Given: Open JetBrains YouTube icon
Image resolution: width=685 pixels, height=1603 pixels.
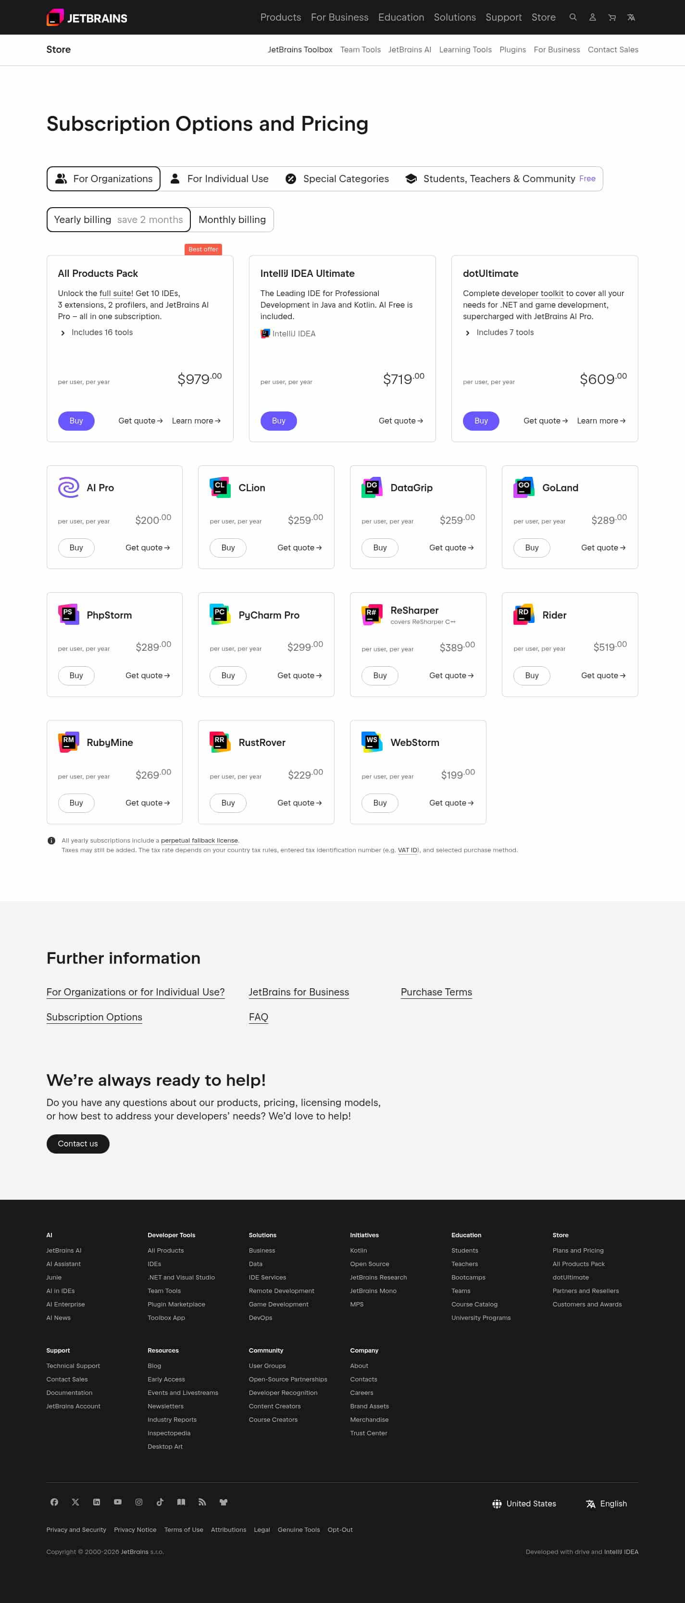Looking at the screenshot, I should (118, 1502).
